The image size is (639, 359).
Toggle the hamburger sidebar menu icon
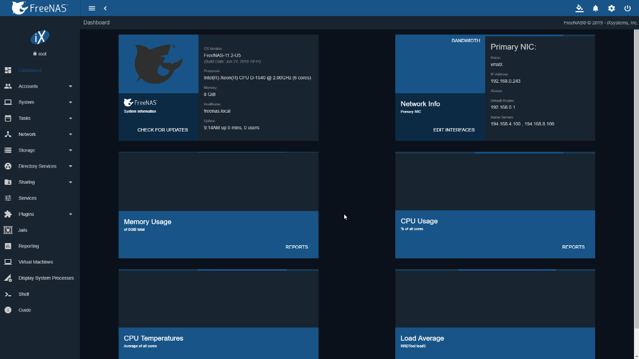[92, 8]
